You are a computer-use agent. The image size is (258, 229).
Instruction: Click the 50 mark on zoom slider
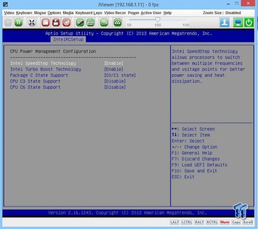click(129, 25)
